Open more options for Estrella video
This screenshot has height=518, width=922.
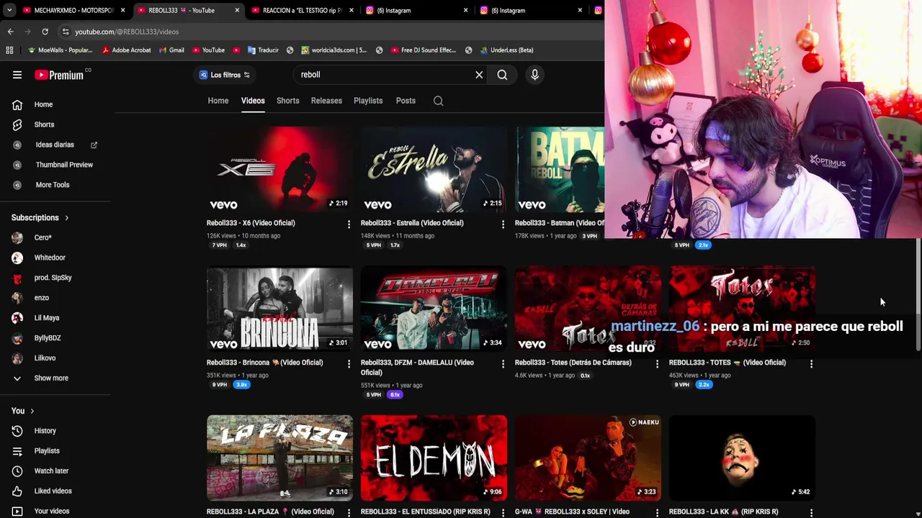coord(503,224)
